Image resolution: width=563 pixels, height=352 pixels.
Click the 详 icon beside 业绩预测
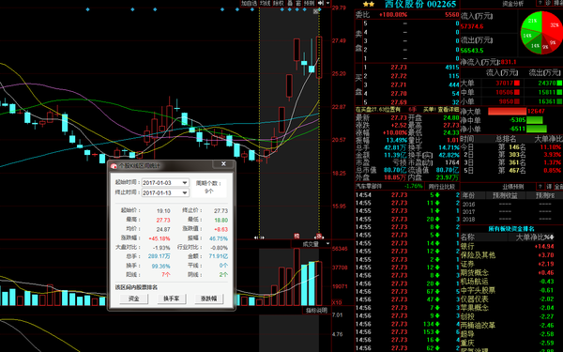click(549, 187)
